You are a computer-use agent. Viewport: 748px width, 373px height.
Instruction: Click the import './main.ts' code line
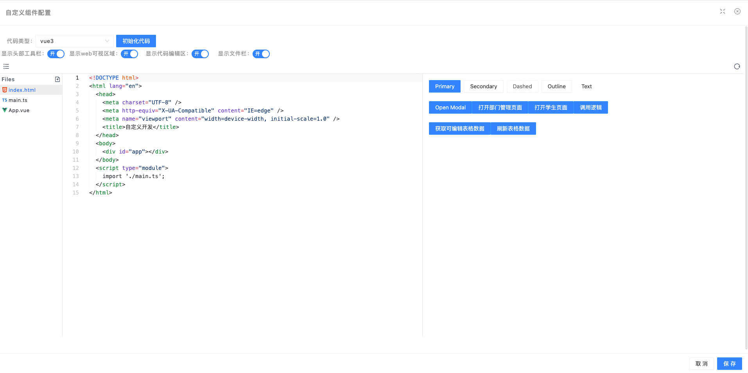pyautogui.click(x=133, y=176)
